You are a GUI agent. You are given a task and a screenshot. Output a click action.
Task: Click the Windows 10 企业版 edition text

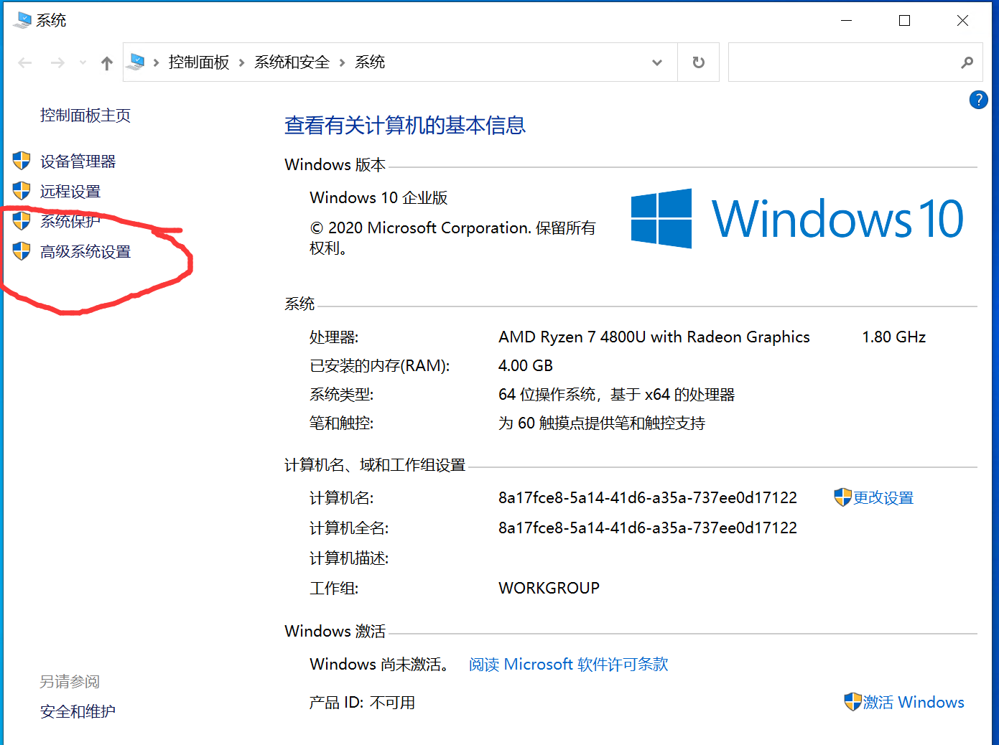pos(379,198)
